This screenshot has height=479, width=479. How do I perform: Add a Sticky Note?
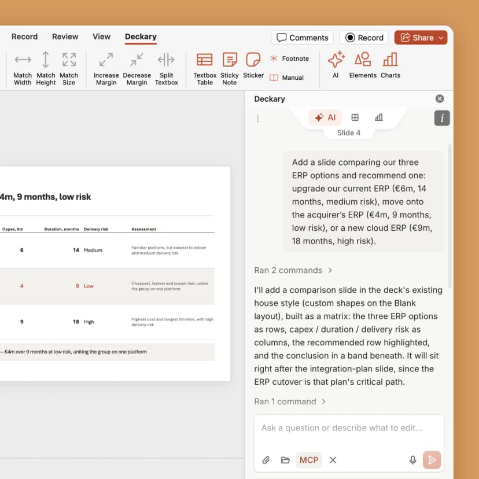(x=230, y=69)
